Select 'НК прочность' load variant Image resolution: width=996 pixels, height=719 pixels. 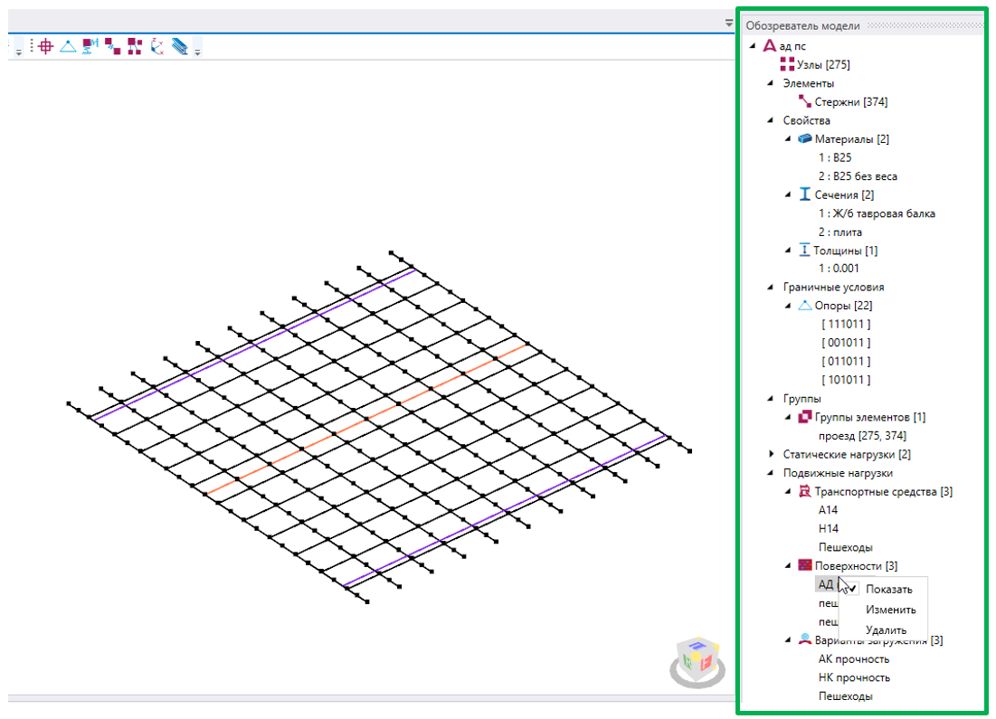point(854,677)
